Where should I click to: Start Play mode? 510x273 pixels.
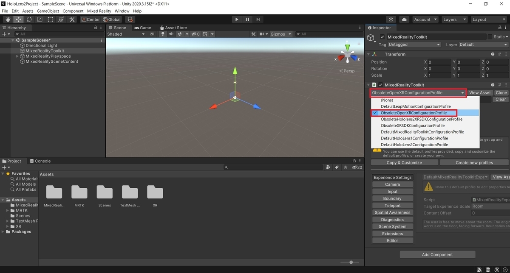click(x=237, y=19)
